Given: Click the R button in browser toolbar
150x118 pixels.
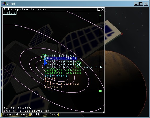Looking at the screenshot, I should (4, 13).
